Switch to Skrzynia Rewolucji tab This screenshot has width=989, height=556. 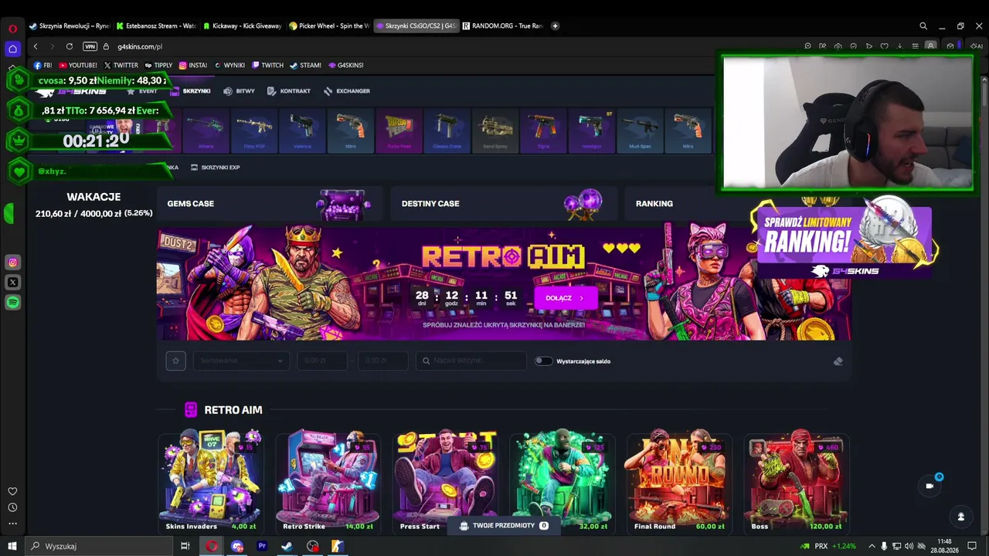[x=70, y=25]
